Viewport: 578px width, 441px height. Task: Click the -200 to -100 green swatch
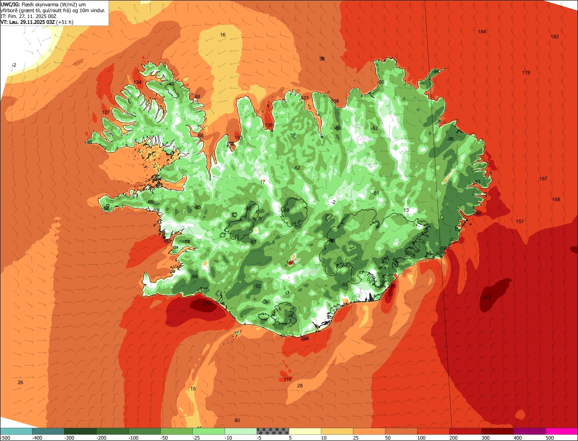pyautogui.click(x=112, y=431)
